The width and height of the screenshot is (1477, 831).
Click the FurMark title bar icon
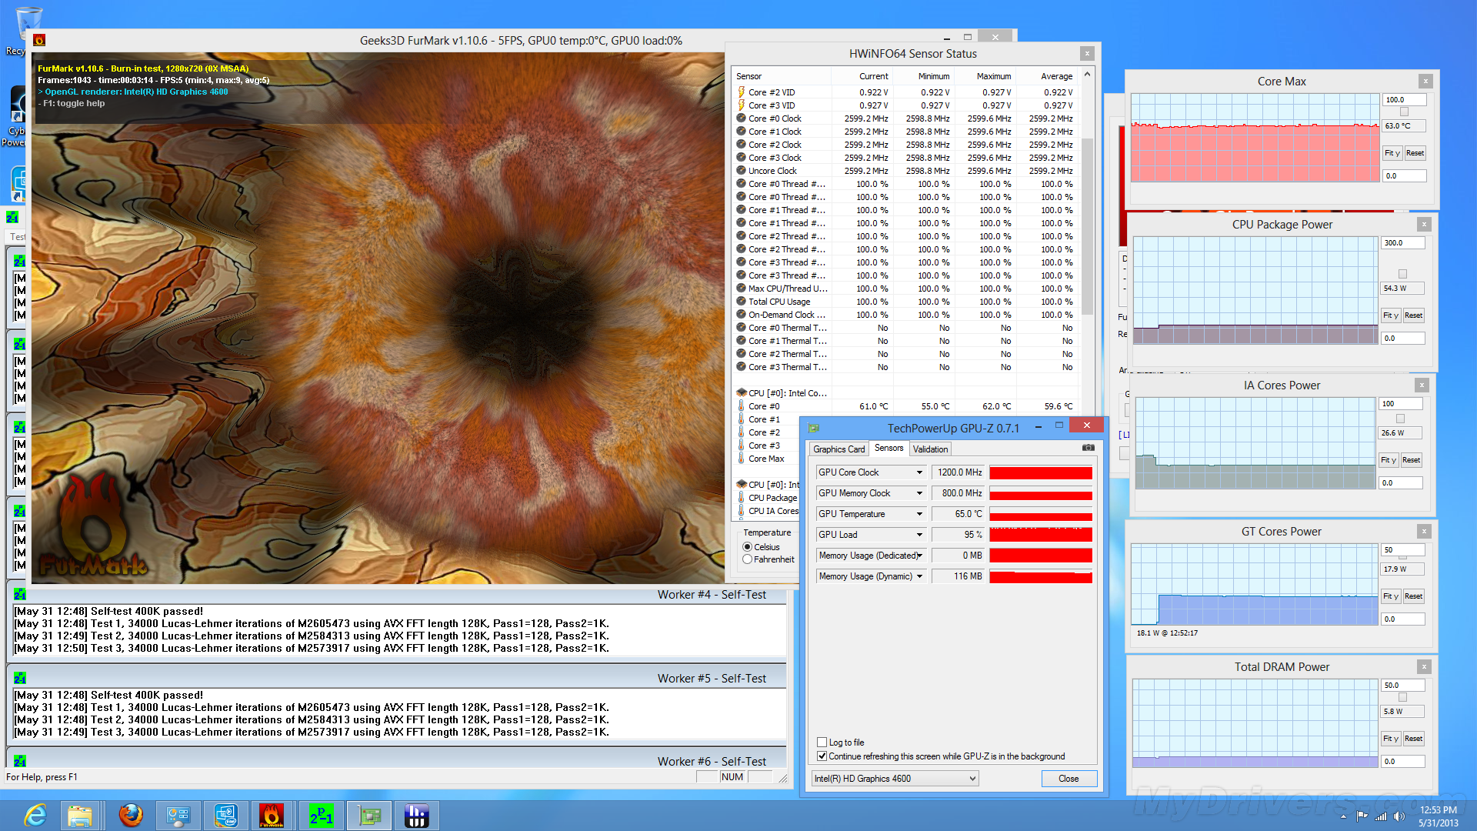39,40
